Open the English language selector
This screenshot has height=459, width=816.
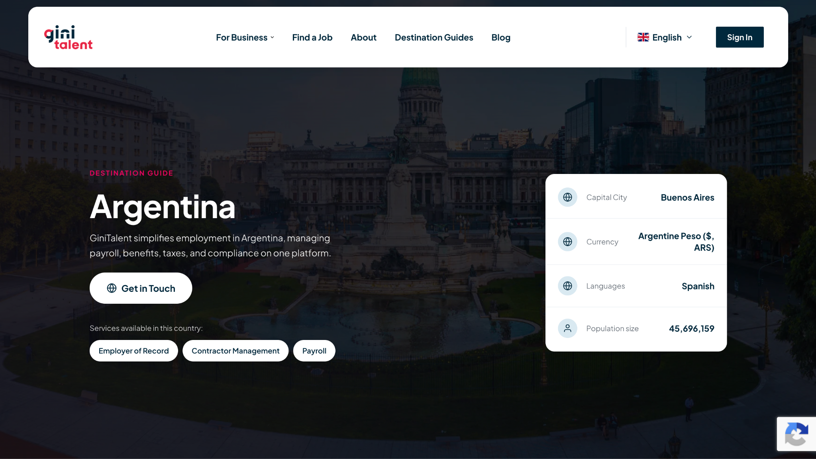[665, 37]
